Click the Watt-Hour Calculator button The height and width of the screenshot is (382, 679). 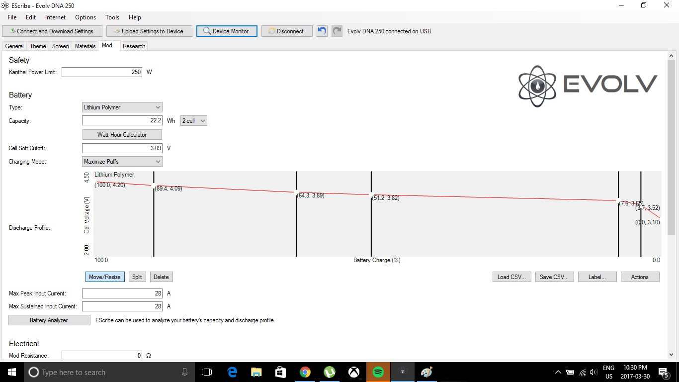click(122, 135)
